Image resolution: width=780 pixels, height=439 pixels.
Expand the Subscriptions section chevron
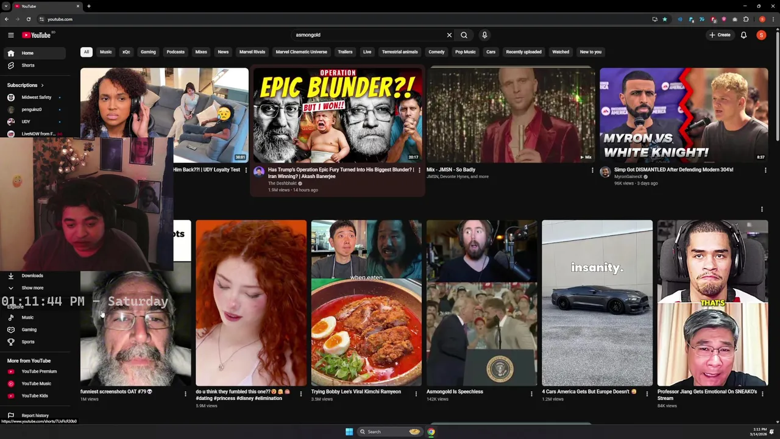(x=42, y=85)
